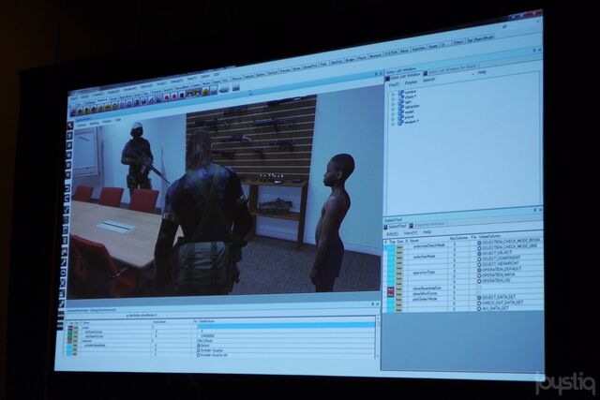Select the 'weapon *' entry in Data List
This screenshot has width=600, height=400.
(412, 122)
